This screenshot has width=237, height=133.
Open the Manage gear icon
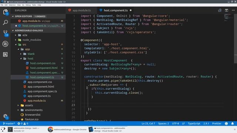point(6,116)
